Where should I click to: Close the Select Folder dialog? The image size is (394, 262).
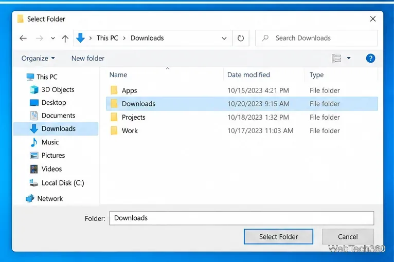[x=373, y=19]
